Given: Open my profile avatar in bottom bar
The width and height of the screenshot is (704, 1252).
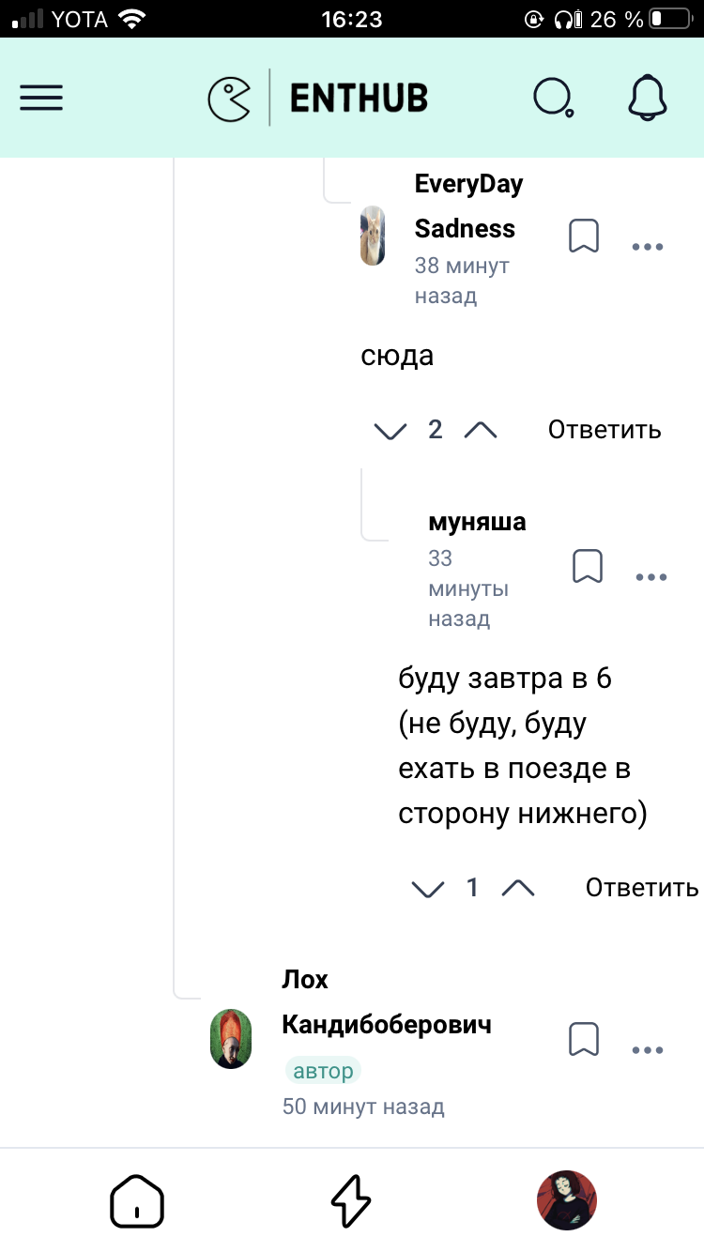Looking at the screenshot, I should pos(566,1200).
